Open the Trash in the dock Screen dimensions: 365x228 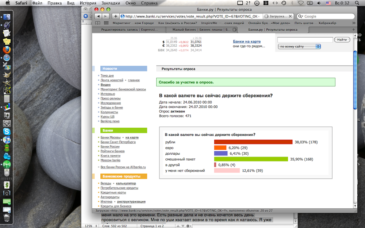tap(7, 218)
